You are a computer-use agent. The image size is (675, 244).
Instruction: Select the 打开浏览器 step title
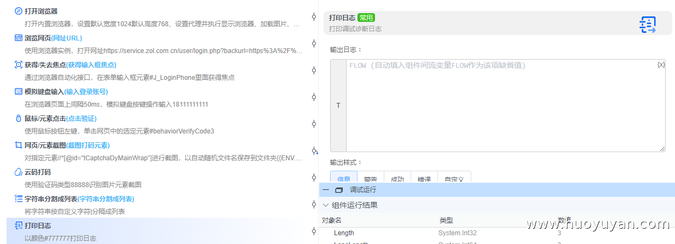tap(41, 11)
